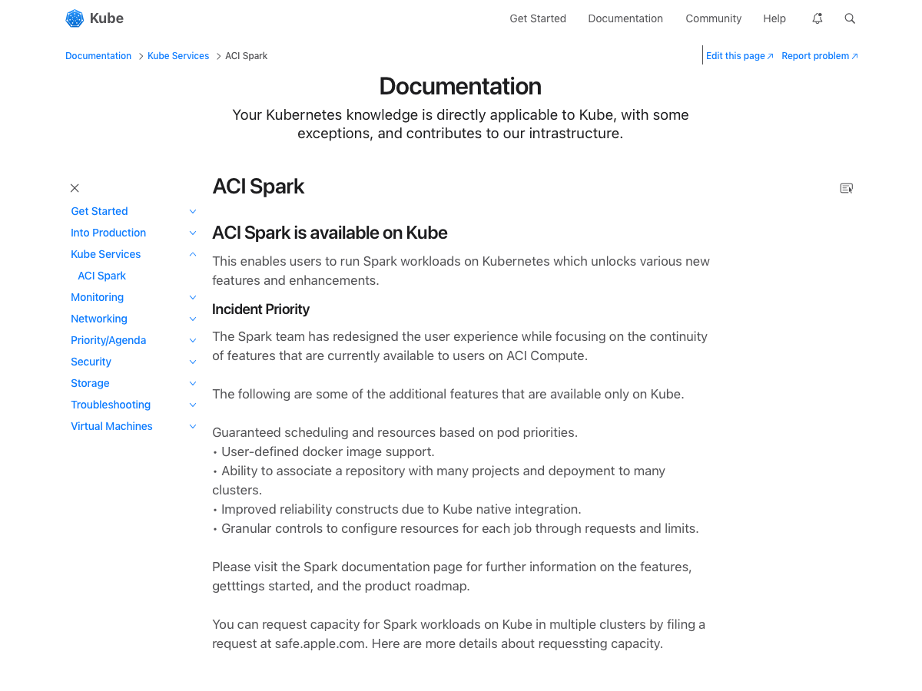Open Networking sidebar link
Viewport: 922px width, 691px height.
(99, 319)
